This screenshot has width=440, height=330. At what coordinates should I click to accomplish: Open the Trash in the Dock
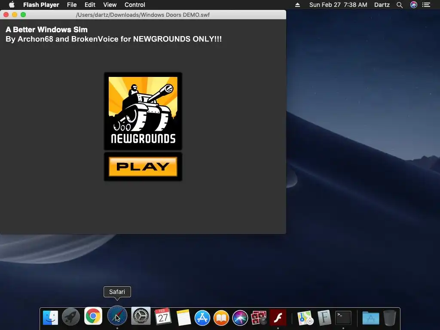click(390, 318)
